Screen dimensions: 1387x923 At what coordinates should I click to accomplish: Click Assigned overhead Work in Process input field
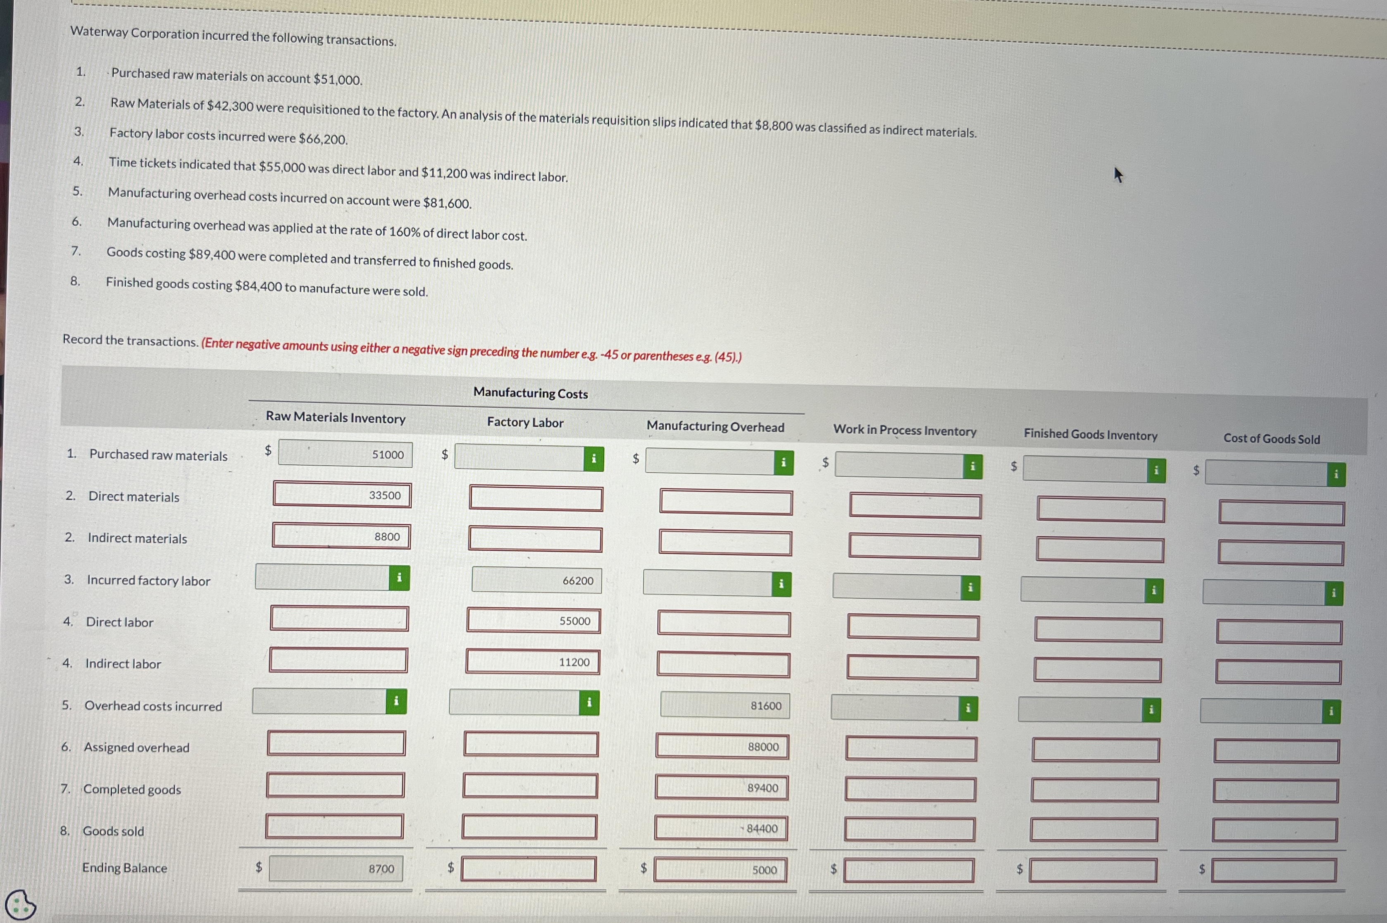911,749
